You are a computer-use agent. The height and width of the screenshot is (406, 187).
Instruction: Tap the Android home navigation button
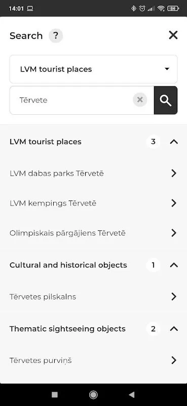coord(93,395)
